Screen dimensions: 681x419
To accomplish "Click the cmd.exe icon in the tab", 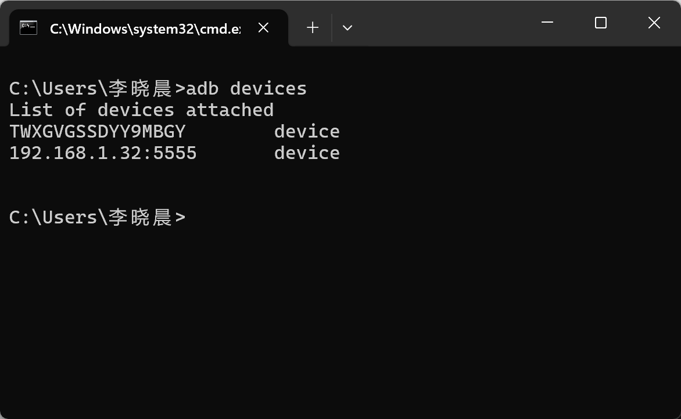I will [x=28, y=28].
